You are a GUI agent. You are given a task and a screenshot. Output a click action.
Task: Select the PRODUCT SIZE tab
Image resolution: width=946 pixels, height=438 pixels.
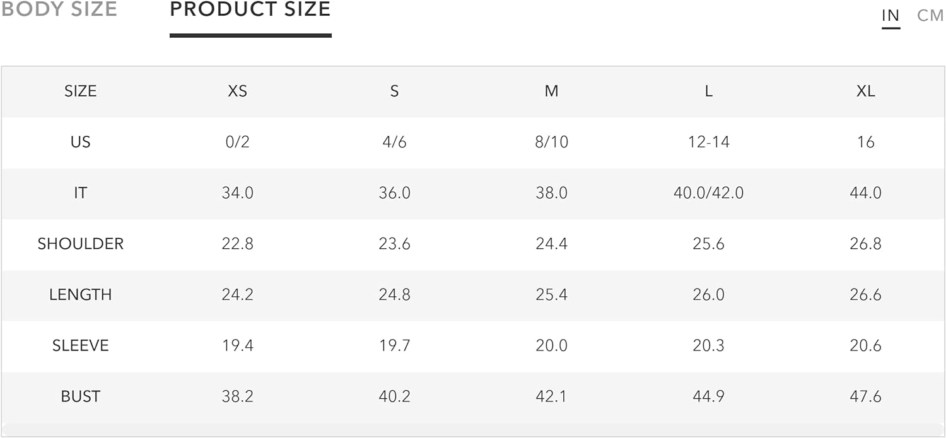tap(250, 9)
